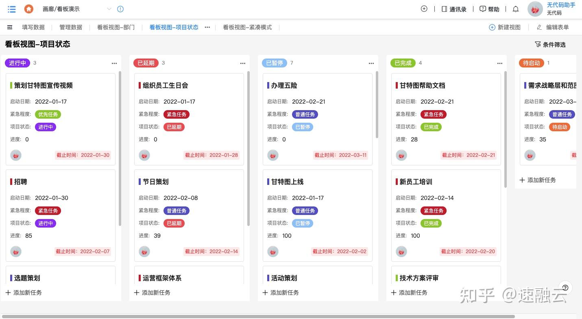Open 条件筛选 filter

pyautogui.click(x=550, y=44)
